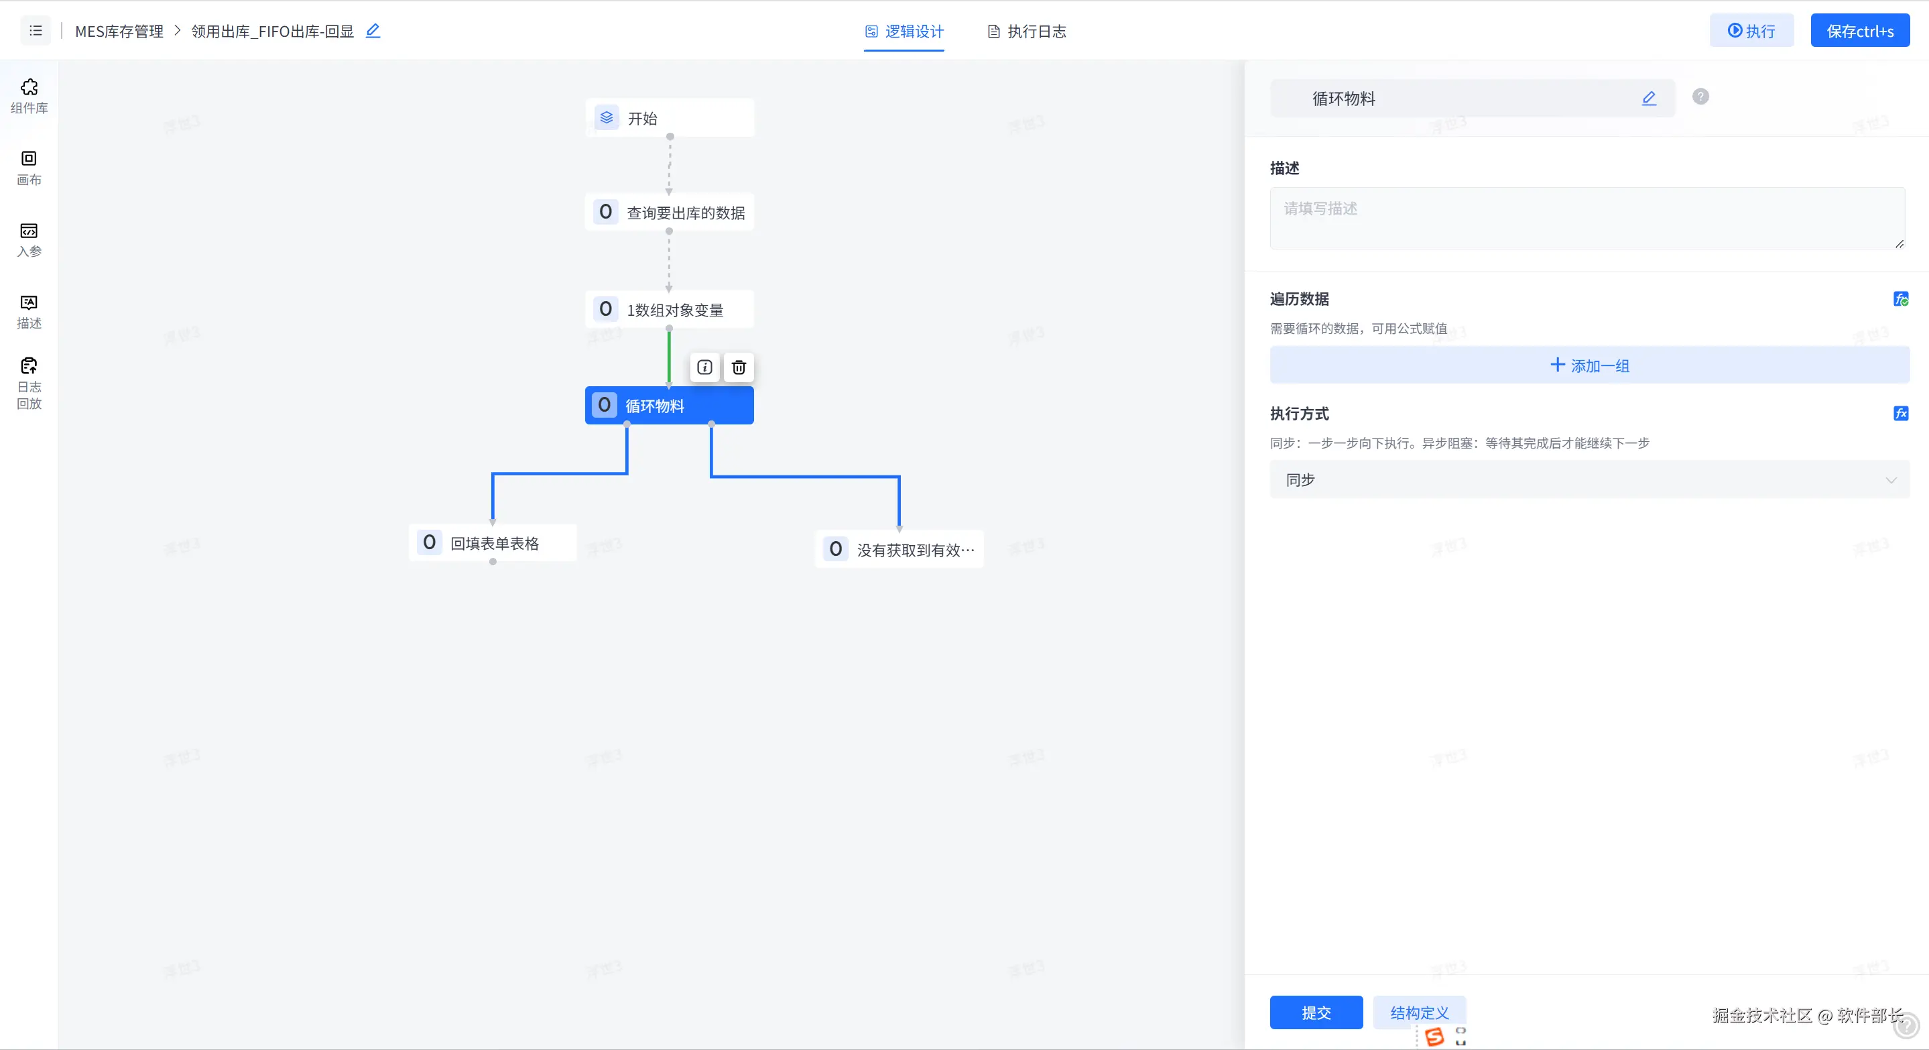Toggle the top-left list menu icon

(36, 31)
